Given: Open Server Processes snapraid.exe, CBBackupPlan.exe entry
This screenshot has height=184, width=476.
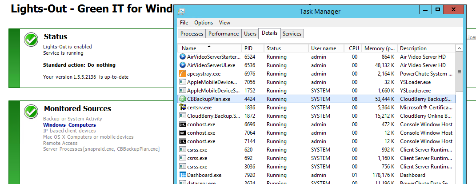Looking at the screenshot, I should pos(101,149).
